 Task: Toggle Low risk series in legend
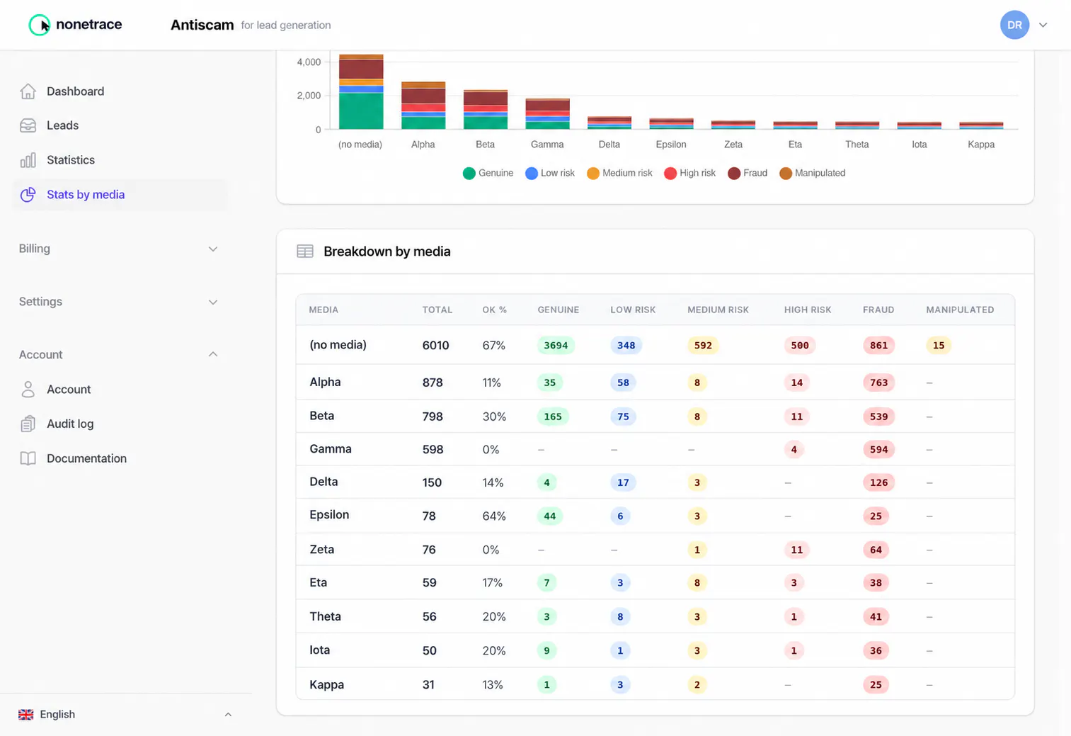tap(550, 173)
